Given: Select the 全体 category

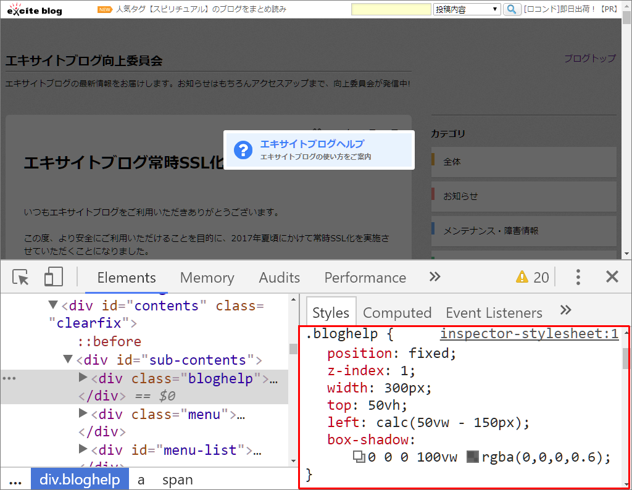Looking at the screenshot, I should [x=523, y=162].
